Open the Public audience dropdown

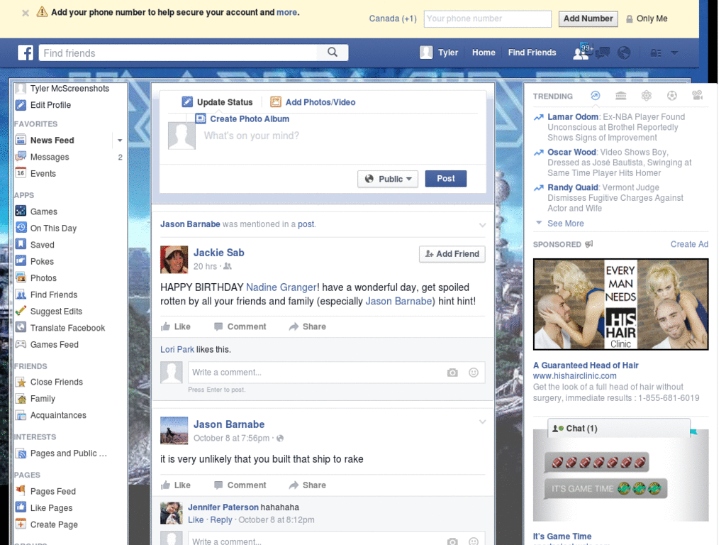click(x=388, y=179)
